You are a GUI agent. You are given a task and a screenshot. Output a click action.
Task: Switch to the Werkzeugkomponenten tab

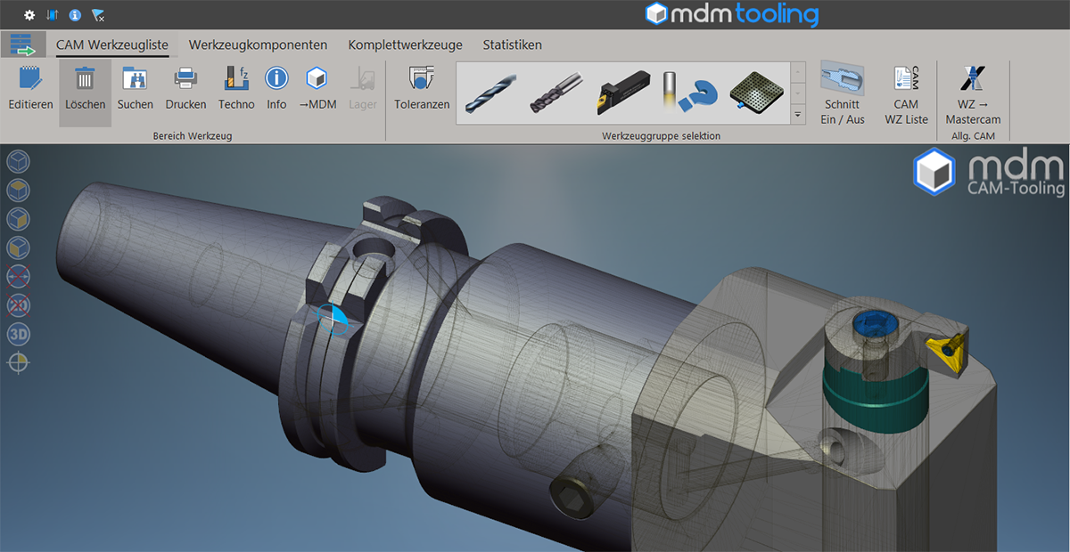click(258, 45)
